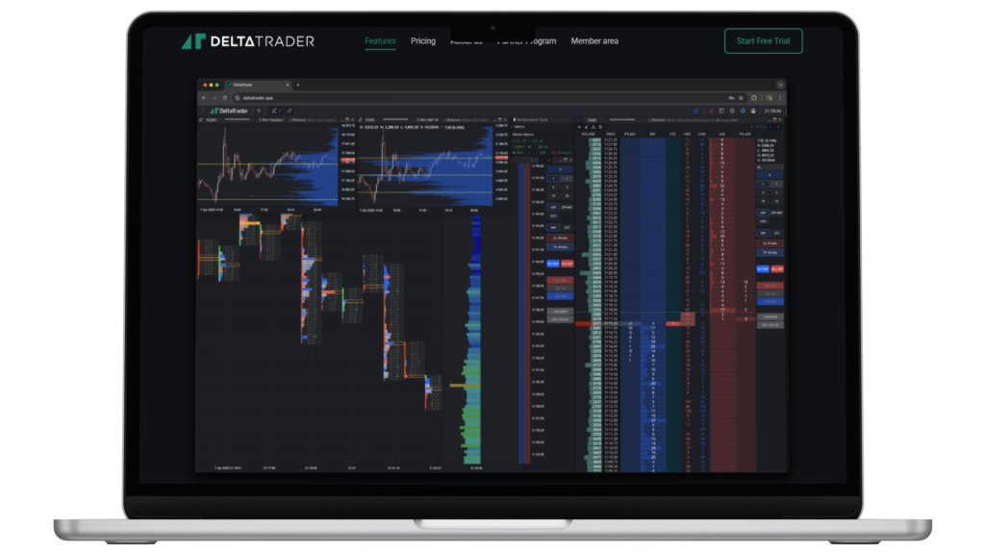985x554 pixels.
Task: Click BUY MKT in the right DOM order panel
Action: click(763, 269)
